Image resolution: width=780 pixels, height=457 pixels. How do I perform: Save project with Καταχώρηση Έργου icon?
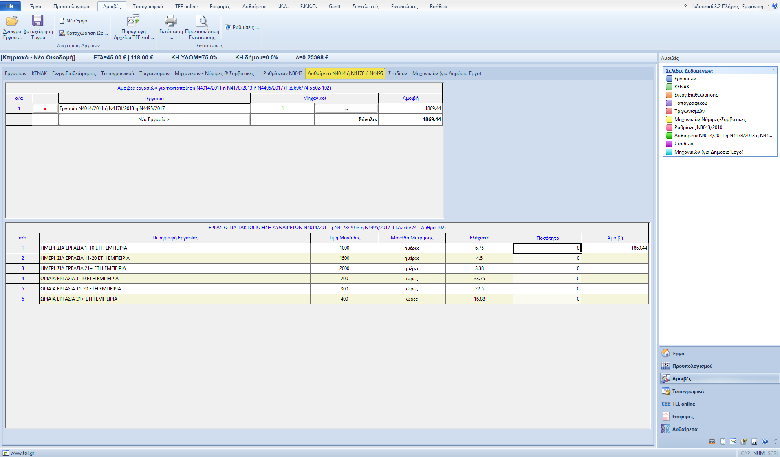point(38,21)
